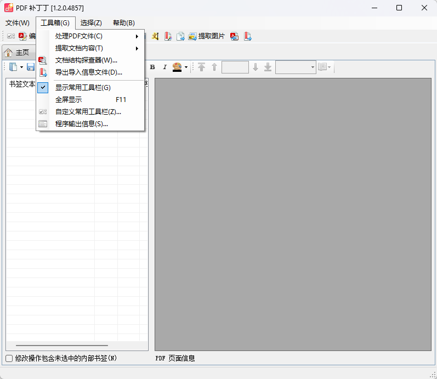Expand 提取文档内容(T) submenu

pyautogui.click(x=90, y=48)
